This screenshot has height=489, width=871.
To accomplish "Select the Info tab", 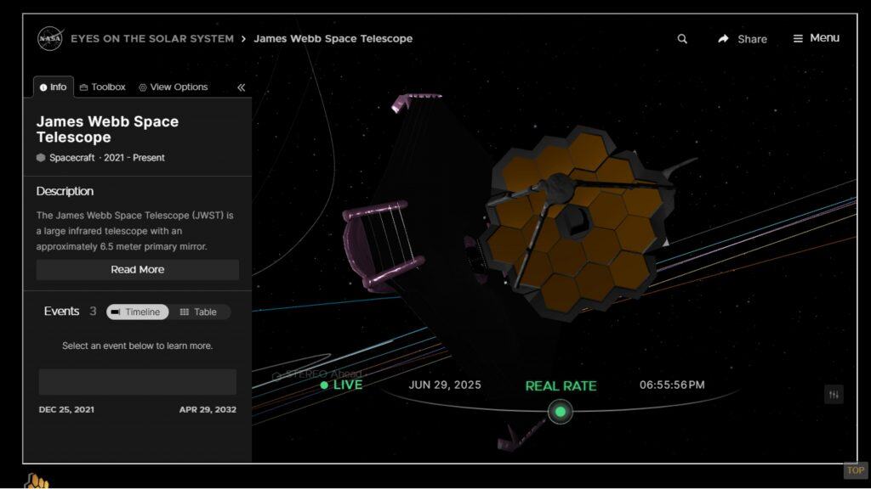I will (54, 87).
